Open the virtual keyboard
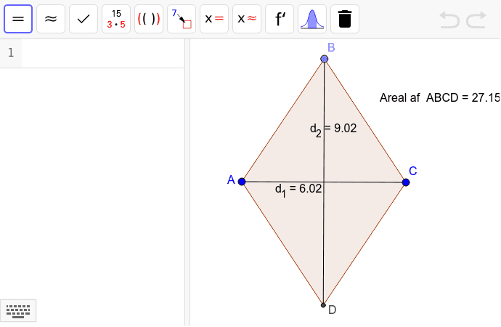 [18, 311]
